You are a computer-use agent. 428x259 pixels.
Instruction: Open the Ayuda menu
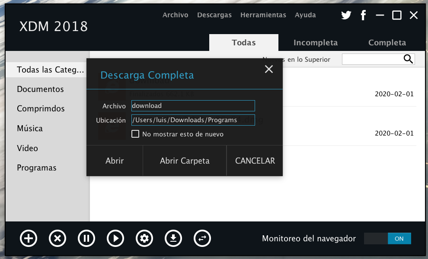(x=305, y=15)
